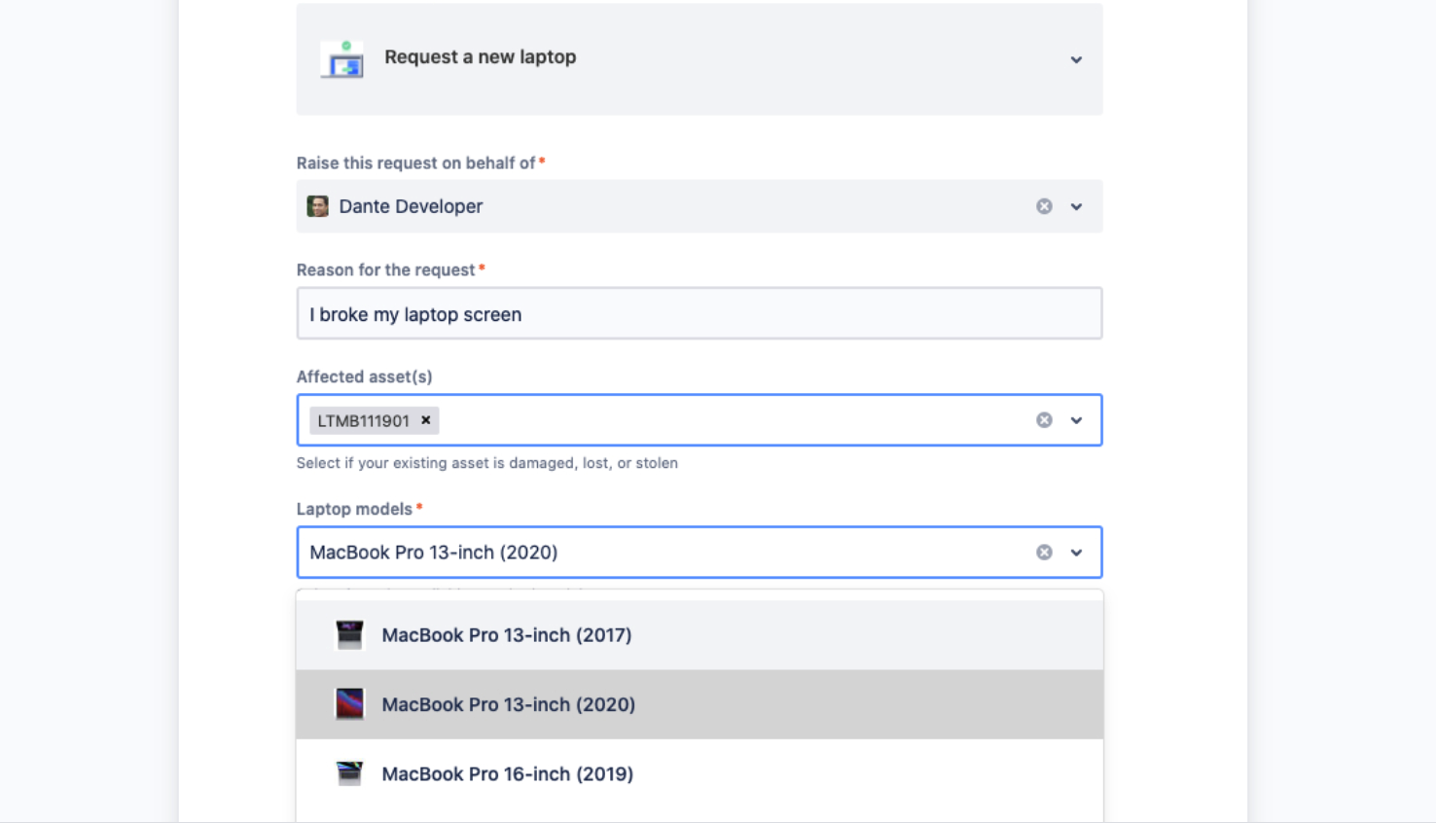The image size is (1436, 823).
Task: Click the MacBook Pro 2019 thumbnail icon
Action: pos(350,773)
